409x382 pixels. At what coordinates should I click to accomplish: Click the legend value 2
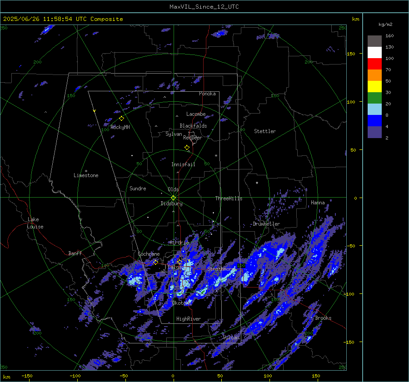(x=387, y=138)
